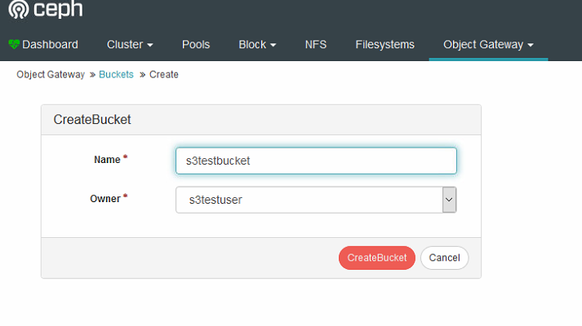Submit the form with CreateBucket button
This screenshot has width=582, height=326.
click(x=377, y=258)
